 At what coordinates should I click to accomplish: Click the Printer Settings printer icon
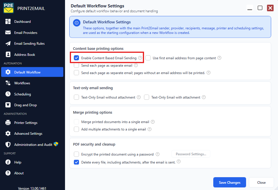8,122
